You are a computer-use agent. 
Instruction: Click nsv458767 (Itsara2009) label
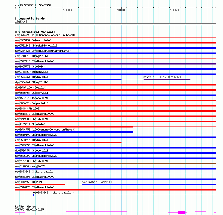(32, 98)
